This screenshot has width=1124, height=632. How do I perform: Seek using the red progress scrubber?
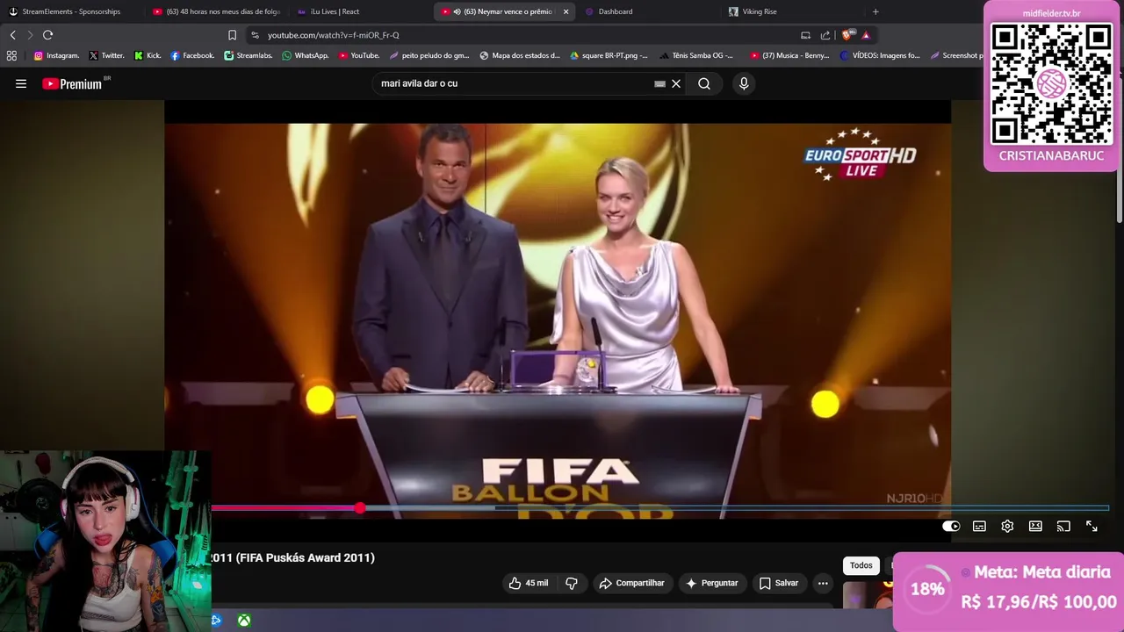pyautogui.click(x=360, y=508)
